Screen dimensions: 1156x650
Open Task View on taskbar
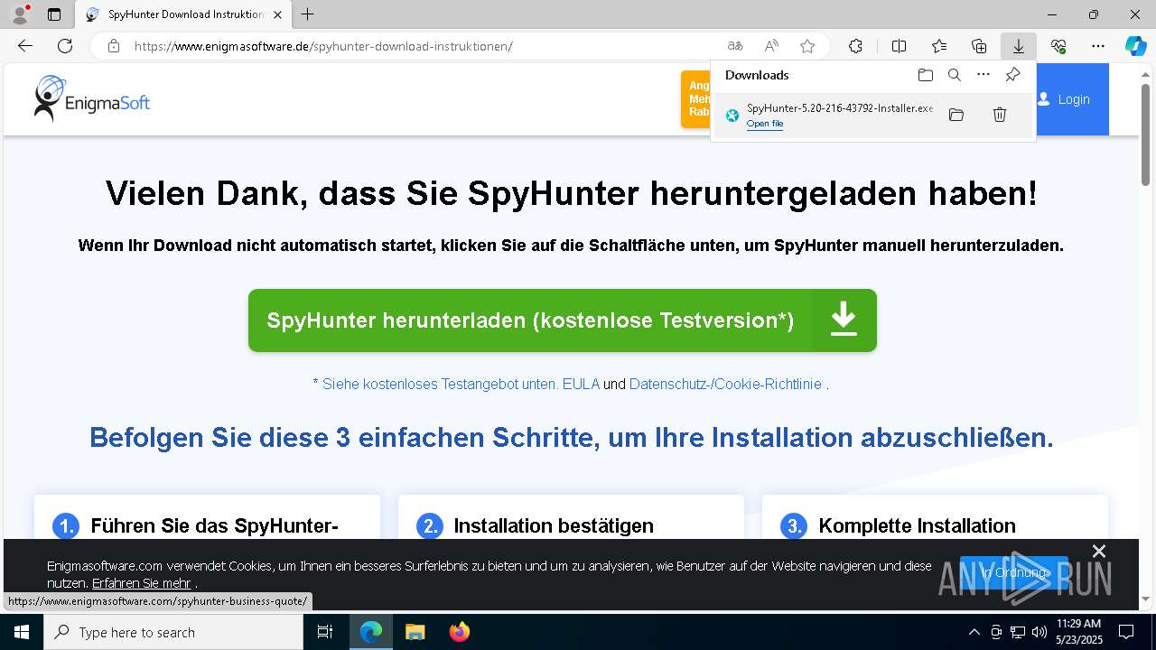(x=325, y=632)
